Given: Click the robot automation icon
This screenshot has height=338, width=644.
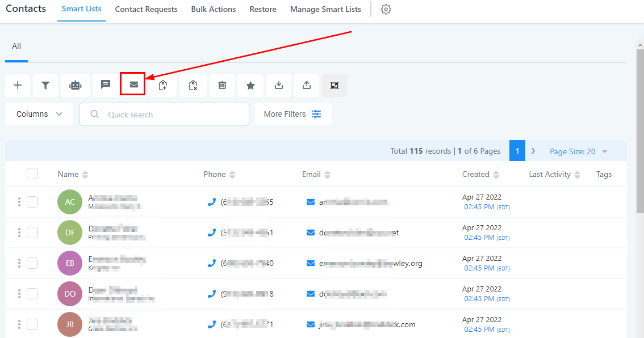Looking at the screenshot, I should [x=75, y=85].
